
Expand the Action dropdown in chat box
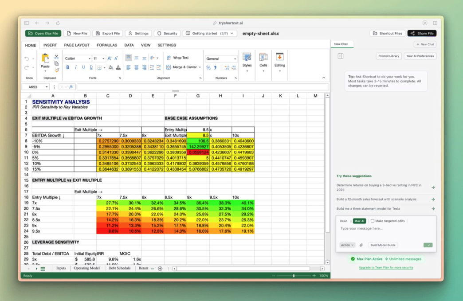(x=347, y=245)
